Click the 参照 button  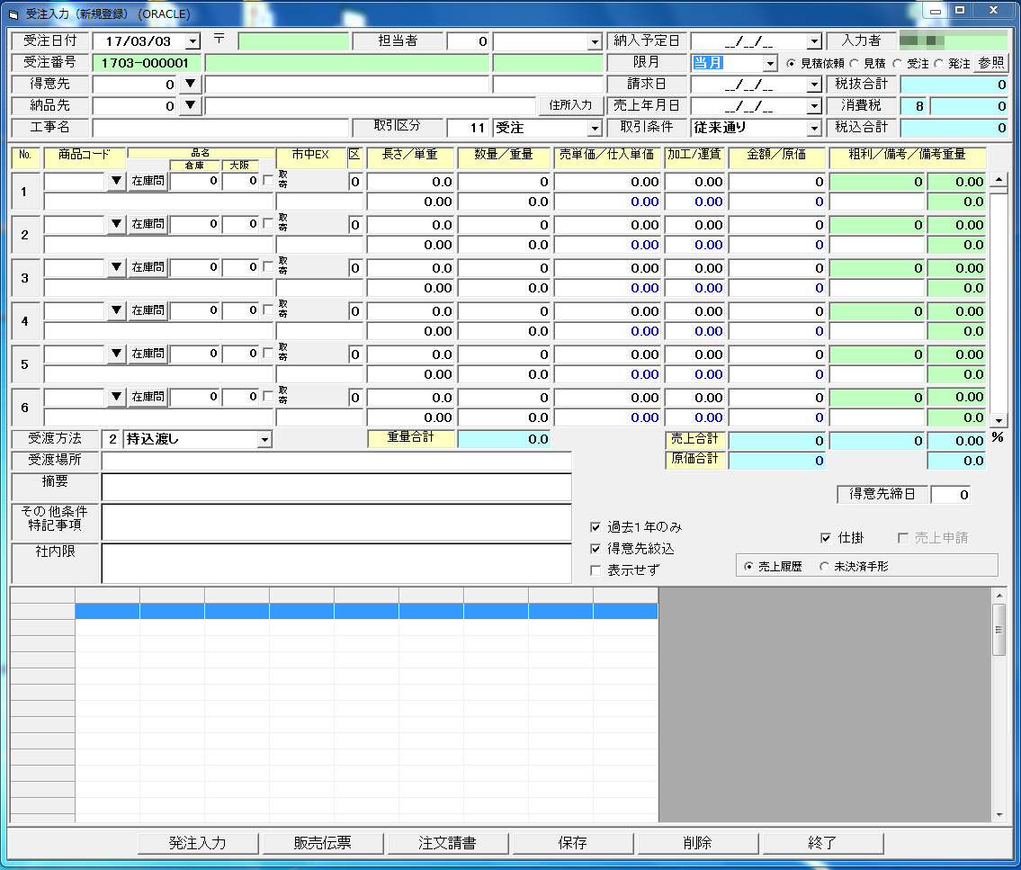tap(991, 62)
